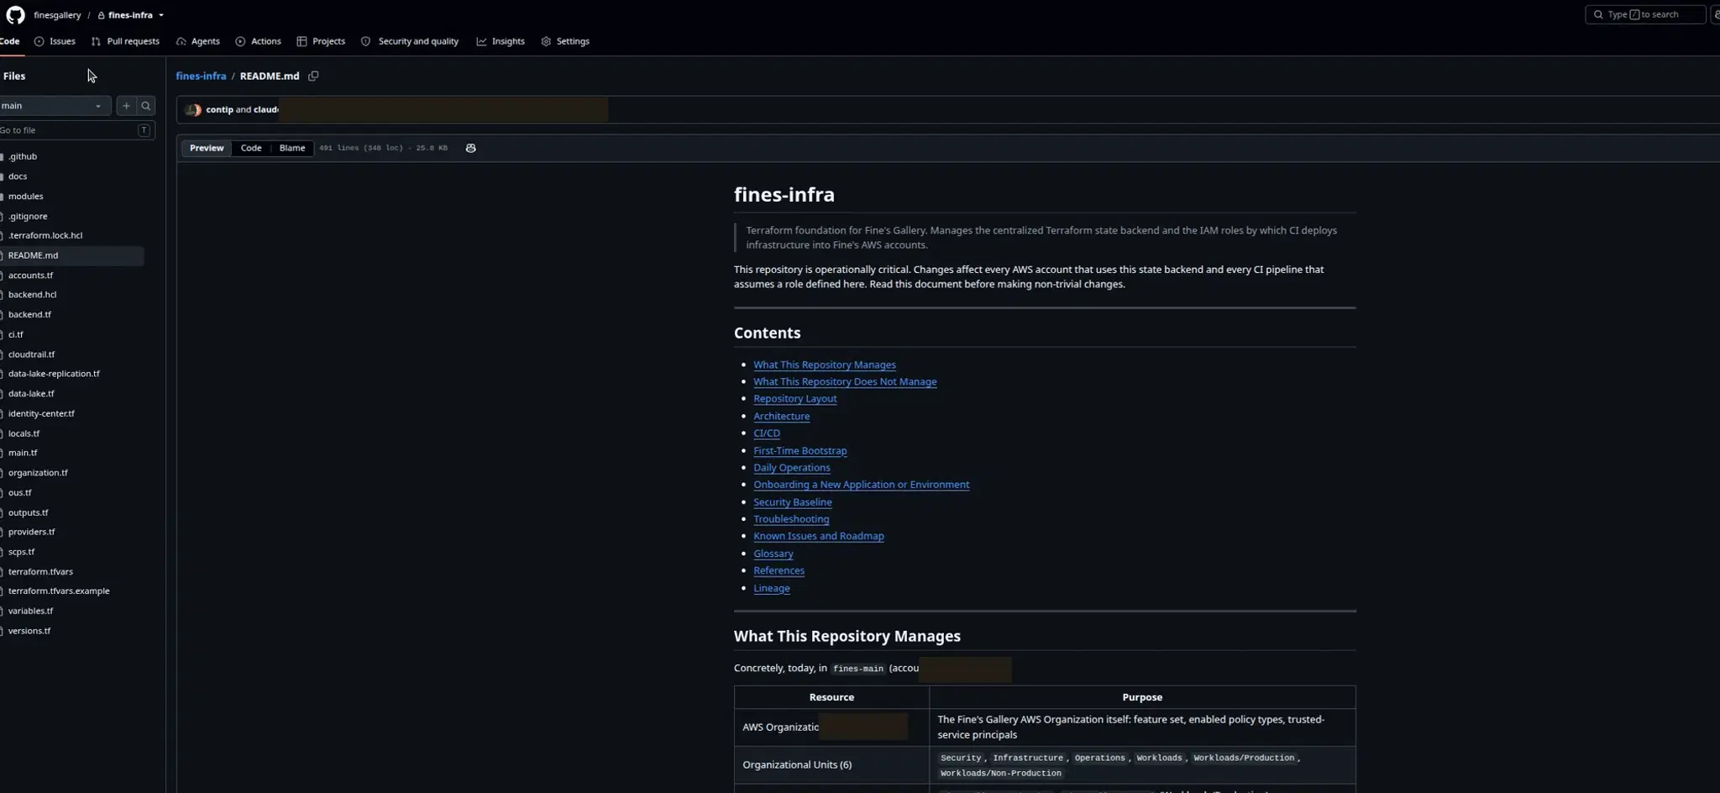Open organization.tf file
The width and height of the screenshot is (1720, 793).
pyautogui.click(x=38, y=473)
